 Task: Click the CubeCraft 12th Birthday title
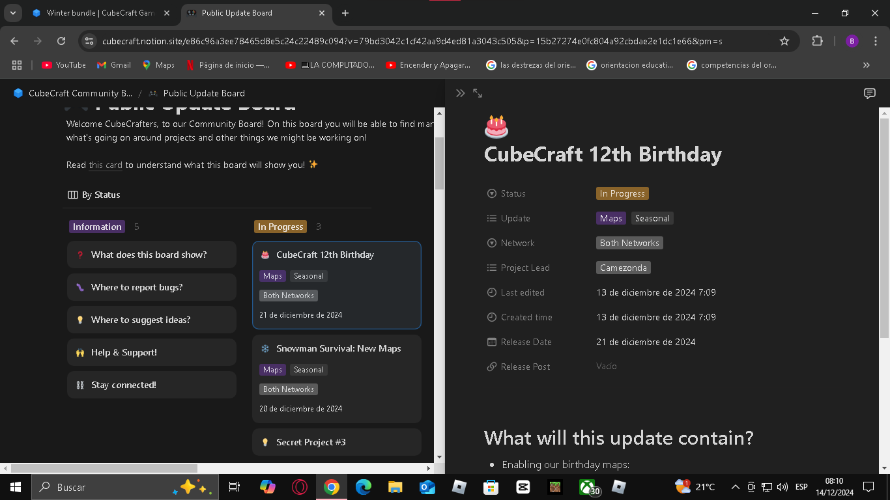(x=603, y=154)
